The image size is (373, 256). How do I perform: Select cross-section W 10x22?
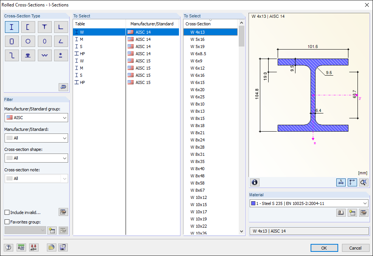pyautogui.click(x=211, y=226)
